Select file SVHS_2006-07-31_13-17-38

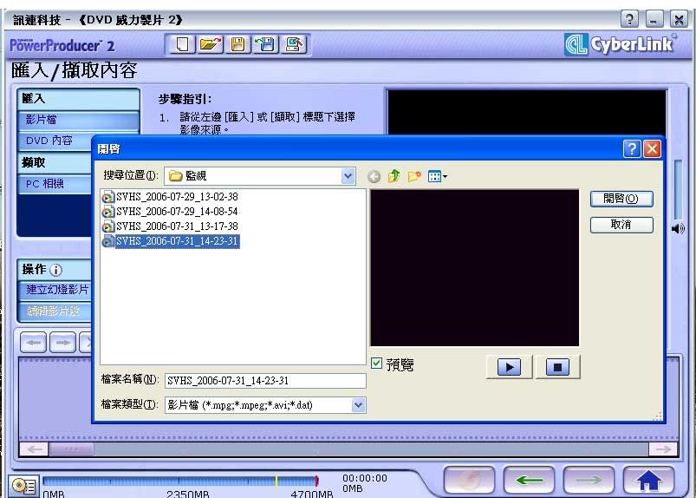pos(170,226)
